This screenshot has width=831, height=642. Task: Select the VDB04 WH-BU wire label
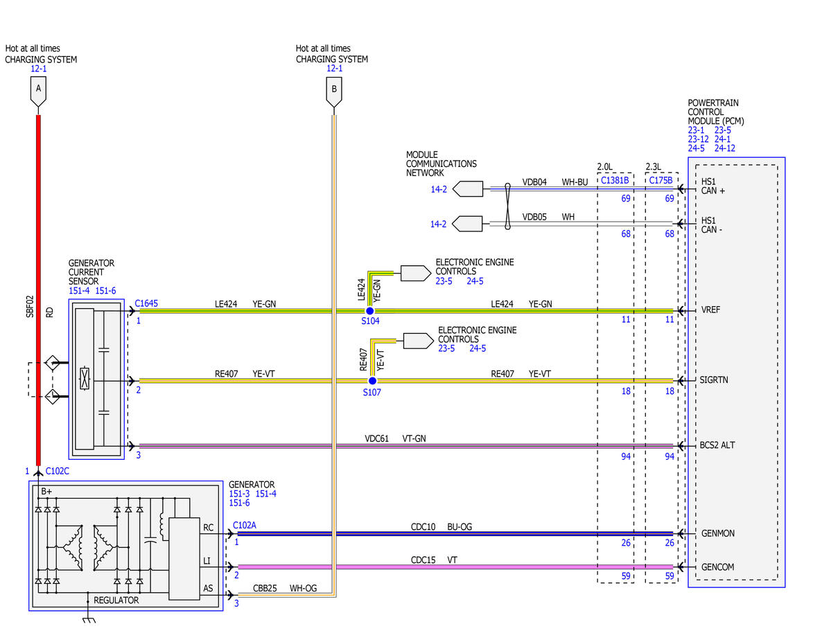point(555,182)
